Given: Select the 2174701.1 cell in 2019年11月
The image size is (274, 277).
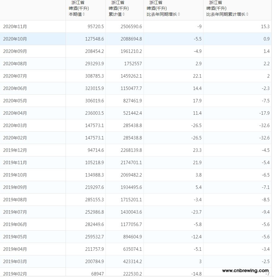Looking at the screenshot, I should (x=131, y=163).
